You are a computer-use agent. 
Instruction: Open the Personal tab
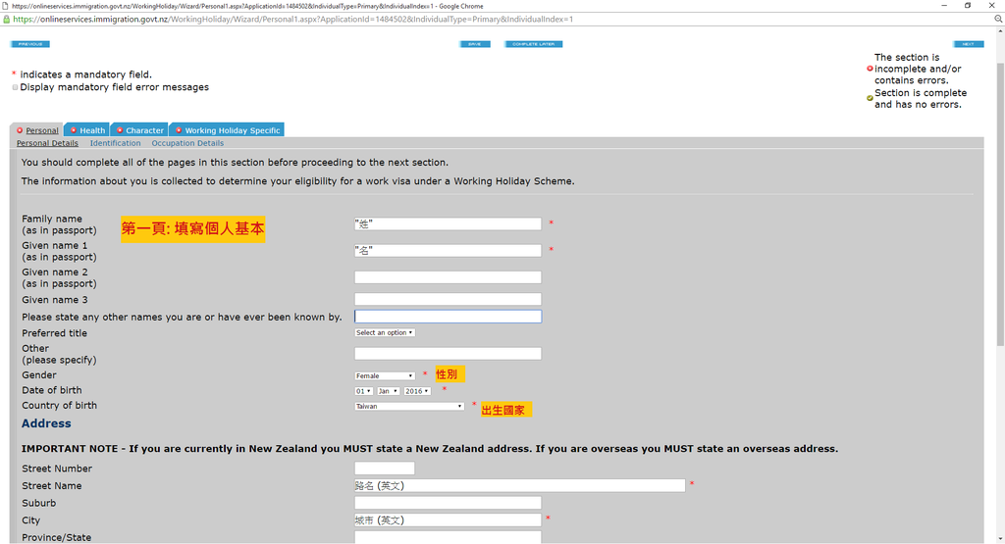click(37, 130)
